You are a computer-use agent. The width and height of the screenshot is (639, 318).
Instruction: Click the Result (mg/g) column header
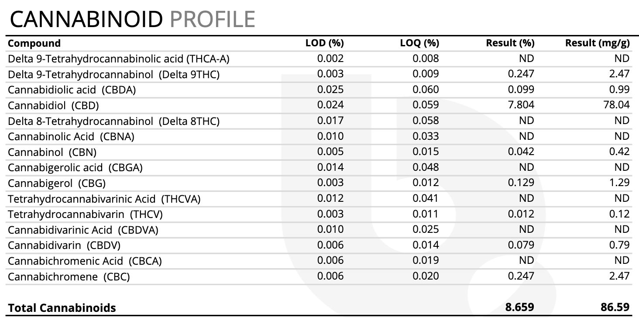pyautogui.click(x=597, y=43)
